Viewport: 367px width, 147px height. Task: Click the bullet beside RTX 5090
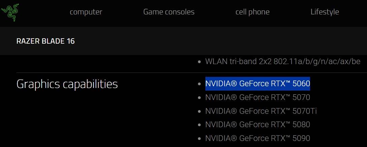199,138
